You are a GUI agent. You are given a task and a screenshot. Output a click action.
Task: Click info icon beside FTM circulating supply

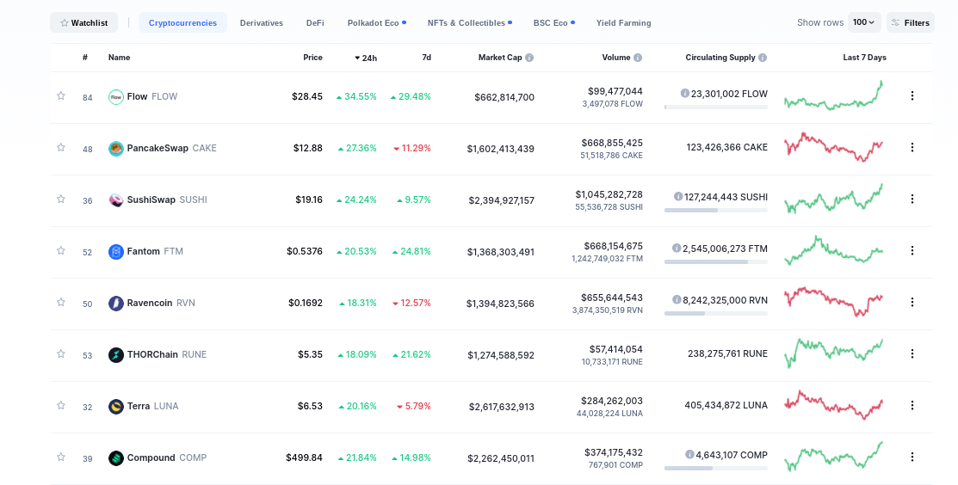point(677,248)
